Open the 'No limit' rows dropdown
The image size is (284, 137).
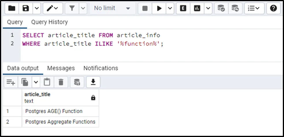coord(112,8)
